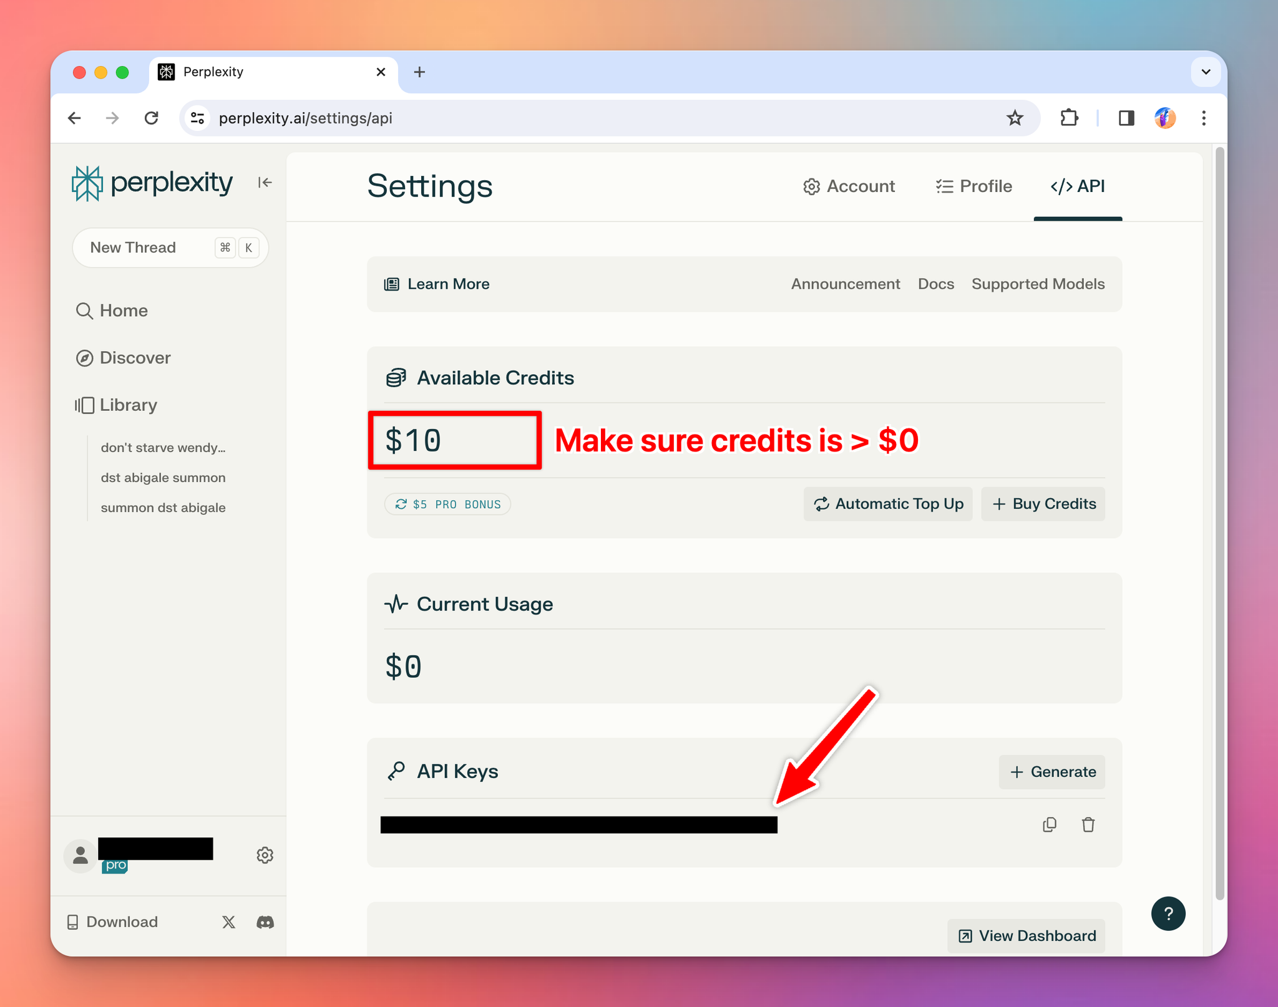This screenshot has width=1278, height=1007.
Task: Open the Docs link
Action: (x=936, y=284)
